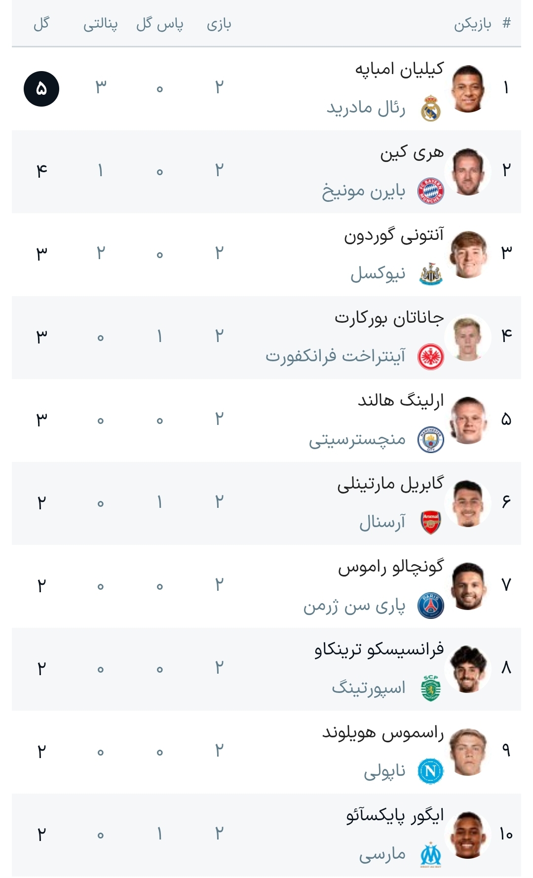Open player name کیلیان امباپه

point(399,69)
